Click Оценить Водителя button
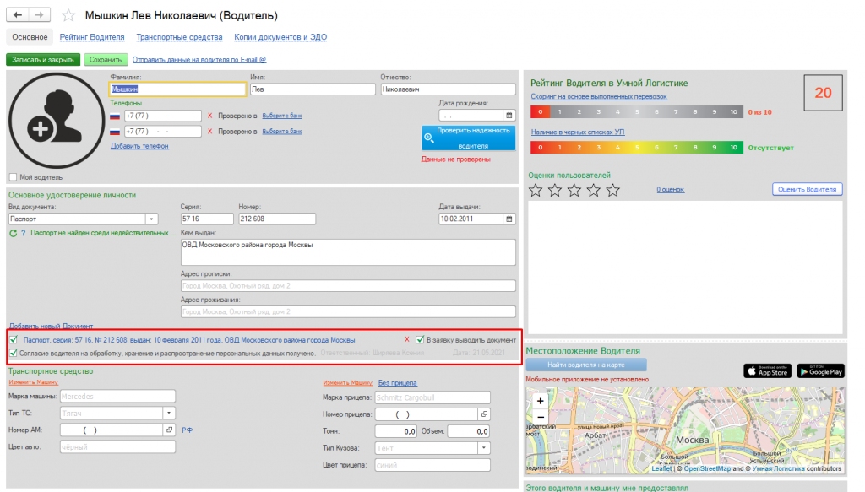 click(x=807, y=189)
